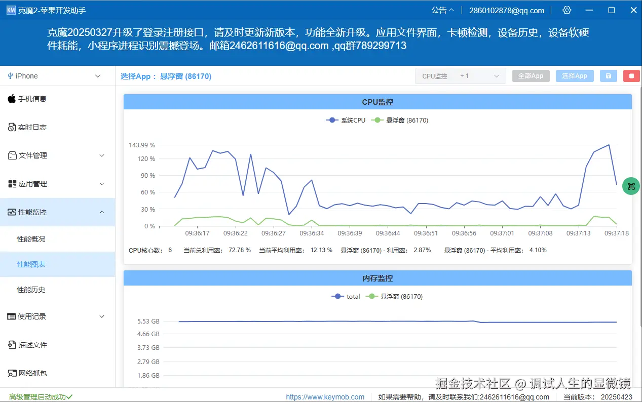Click the performance monitor chart icon
Viewport: 642px width, 402px height.
click(x=12, y=212)
